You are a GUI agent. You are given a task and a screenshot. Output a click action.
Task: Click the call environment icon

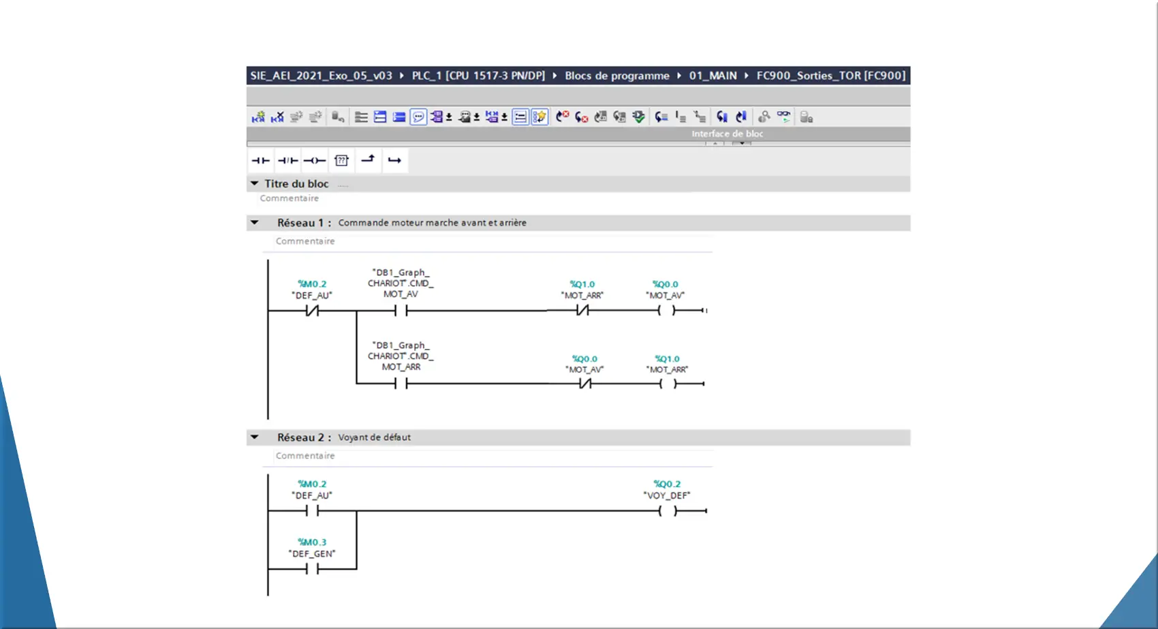click(764, 117)
